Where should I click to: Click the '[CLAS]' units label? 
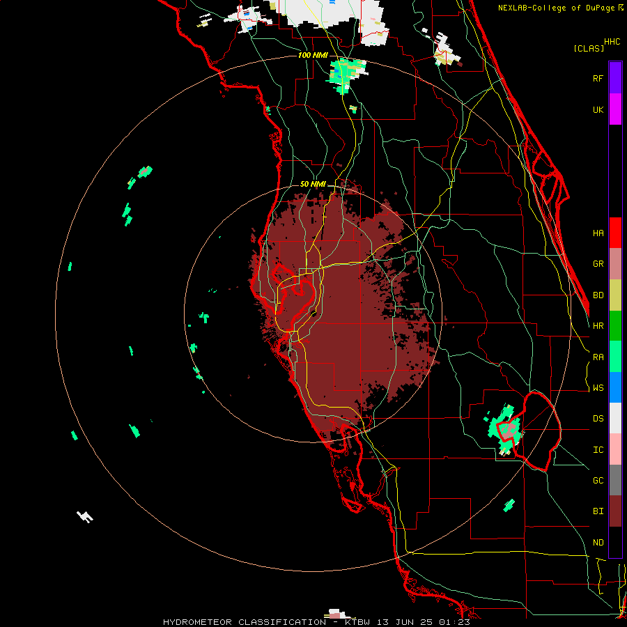(588, 49)
